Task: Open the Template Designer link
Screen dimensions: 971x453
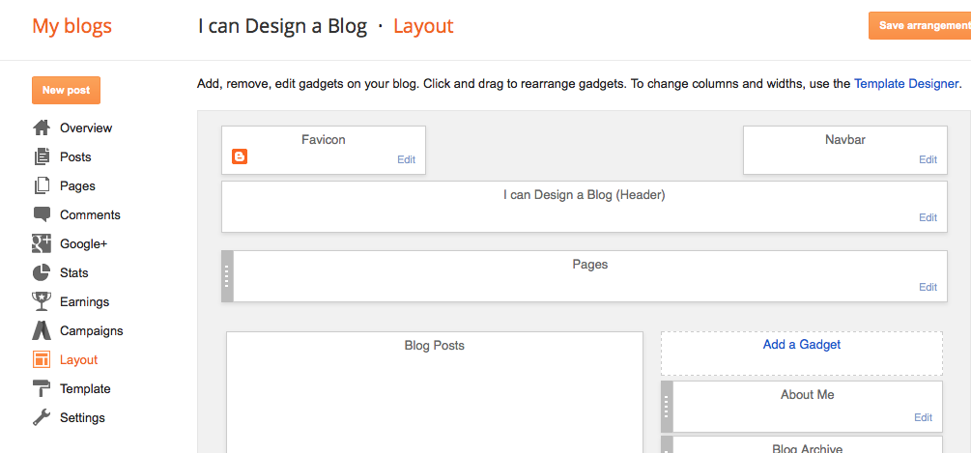Action: pyautogui.click(x=906, y=84)
